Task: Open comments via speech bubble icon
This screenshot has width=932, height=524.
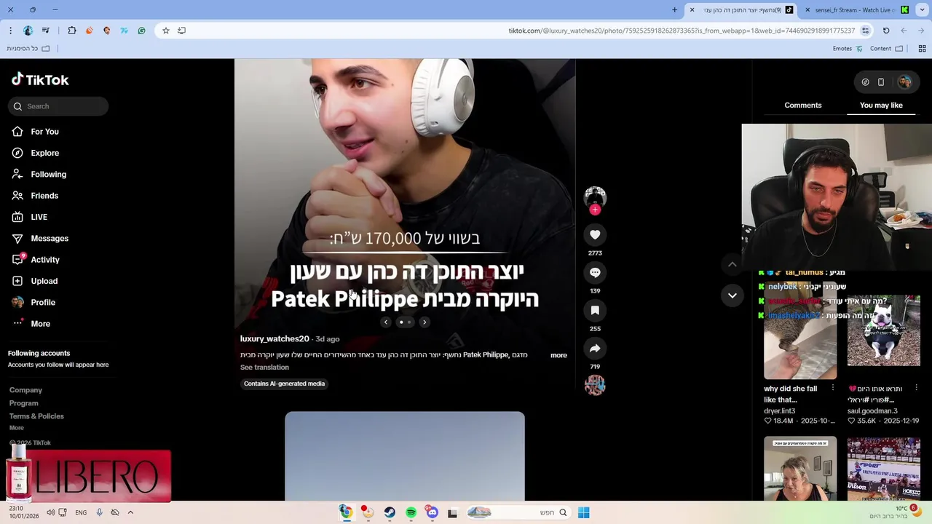Action: (595, 272)
